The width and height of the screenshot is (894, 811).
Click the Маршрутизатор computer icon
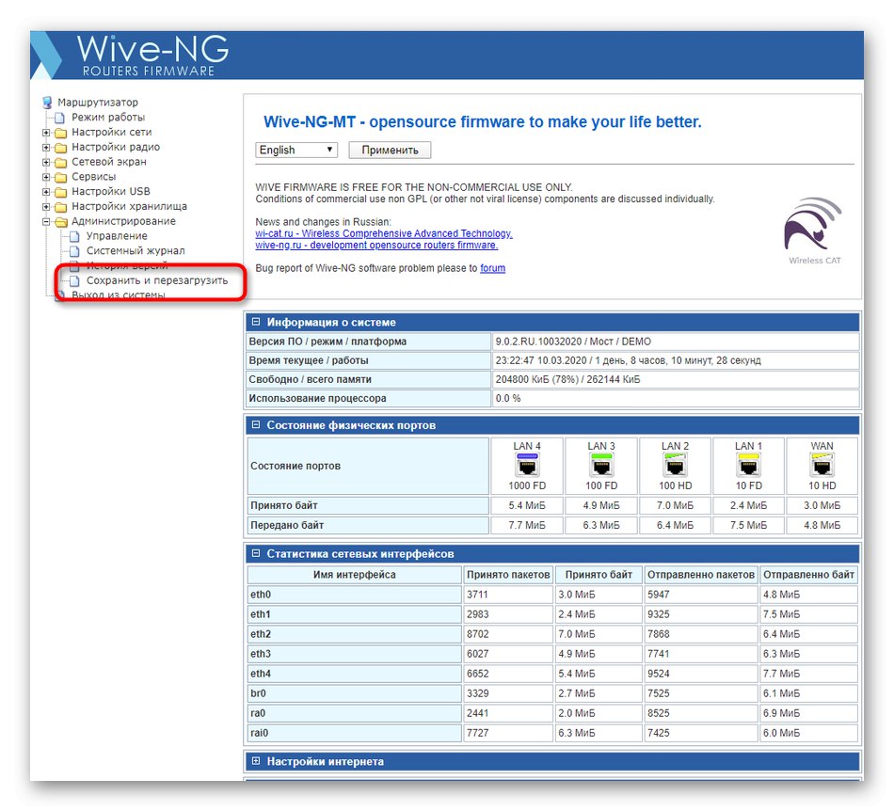[47, 103]
